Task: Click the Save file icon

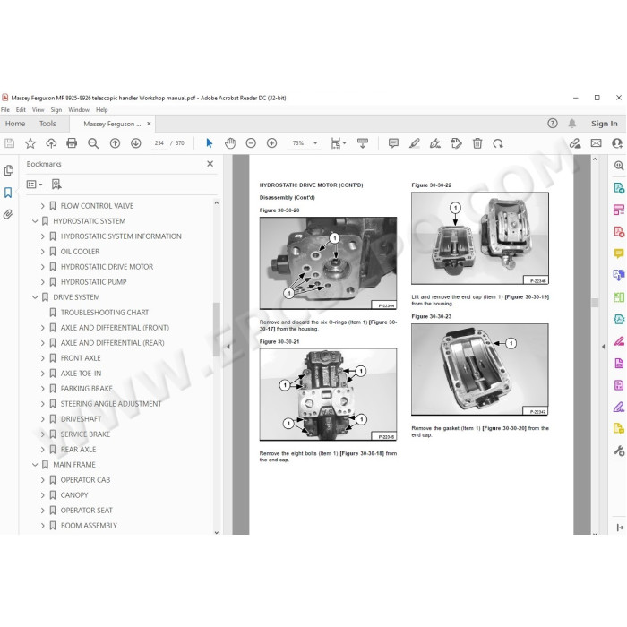Action: pos(10,143)
